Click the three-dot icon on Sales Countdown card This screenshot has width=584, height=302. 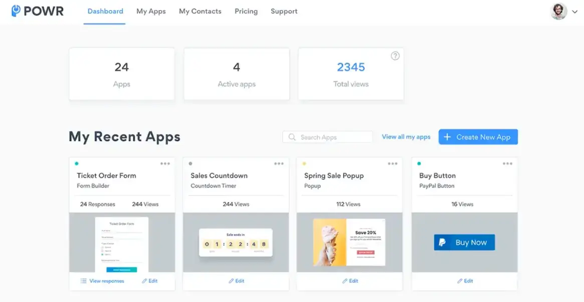279,162
